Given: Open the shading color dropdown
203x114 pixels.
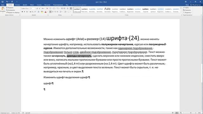Looking at the screenshot, I should tap(67, 12).
